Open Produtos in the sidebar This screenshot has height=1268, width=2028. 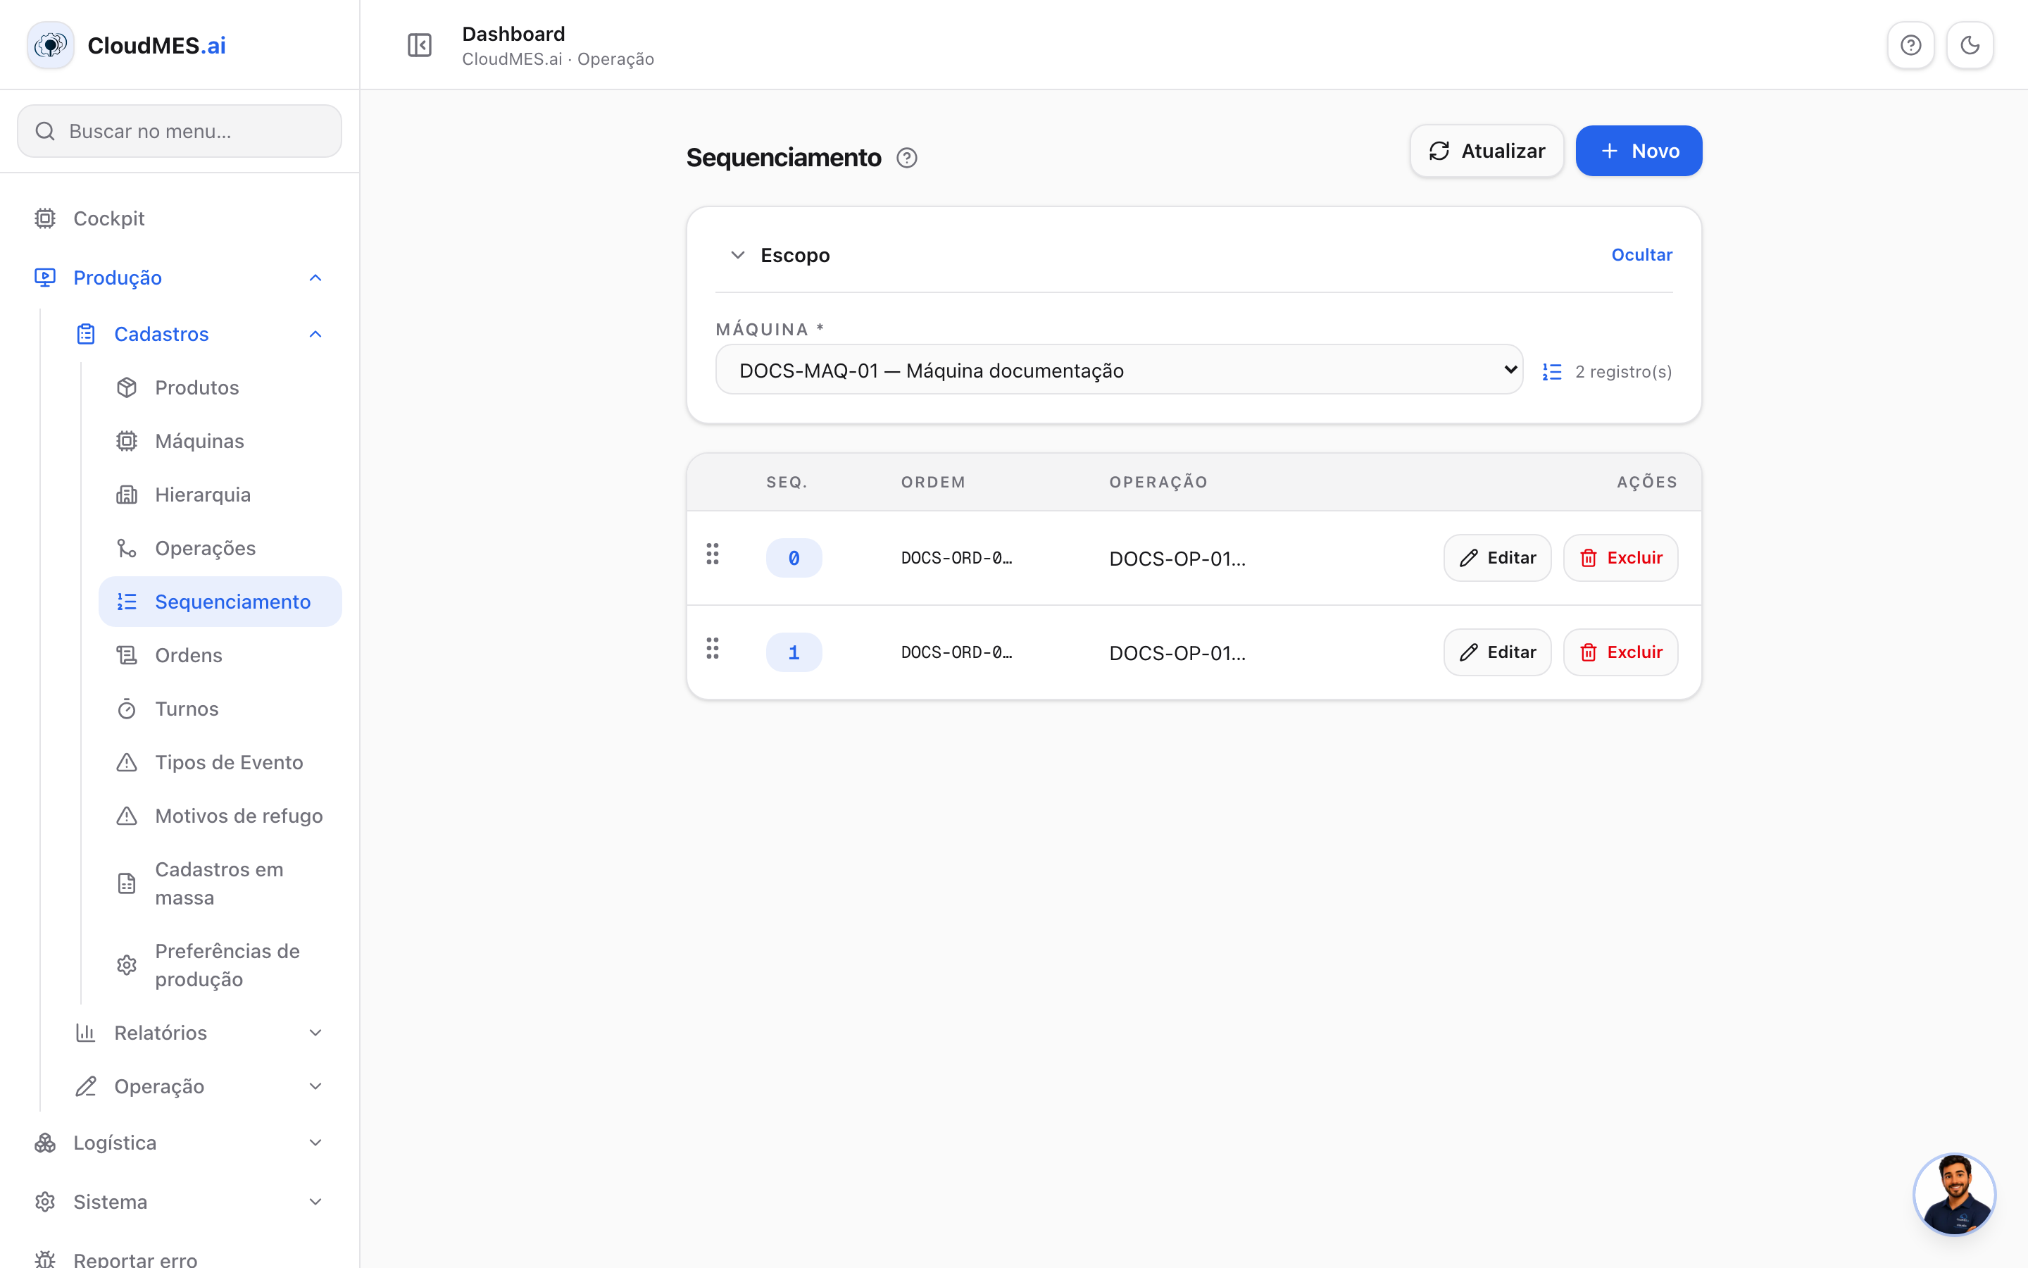[220, 387]
